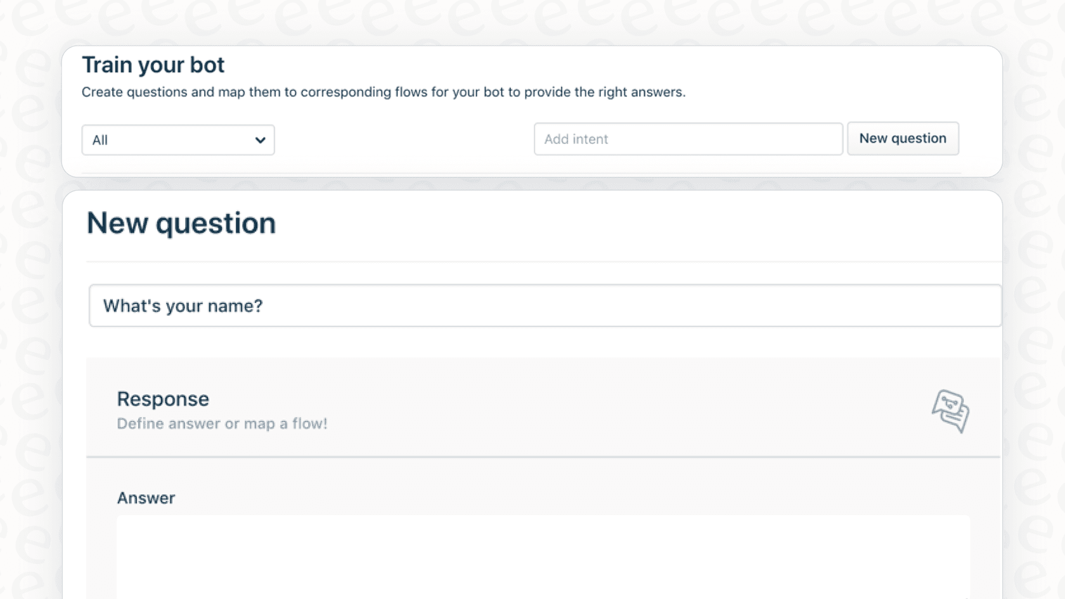Click the Train your bot heading

point(153,64)
